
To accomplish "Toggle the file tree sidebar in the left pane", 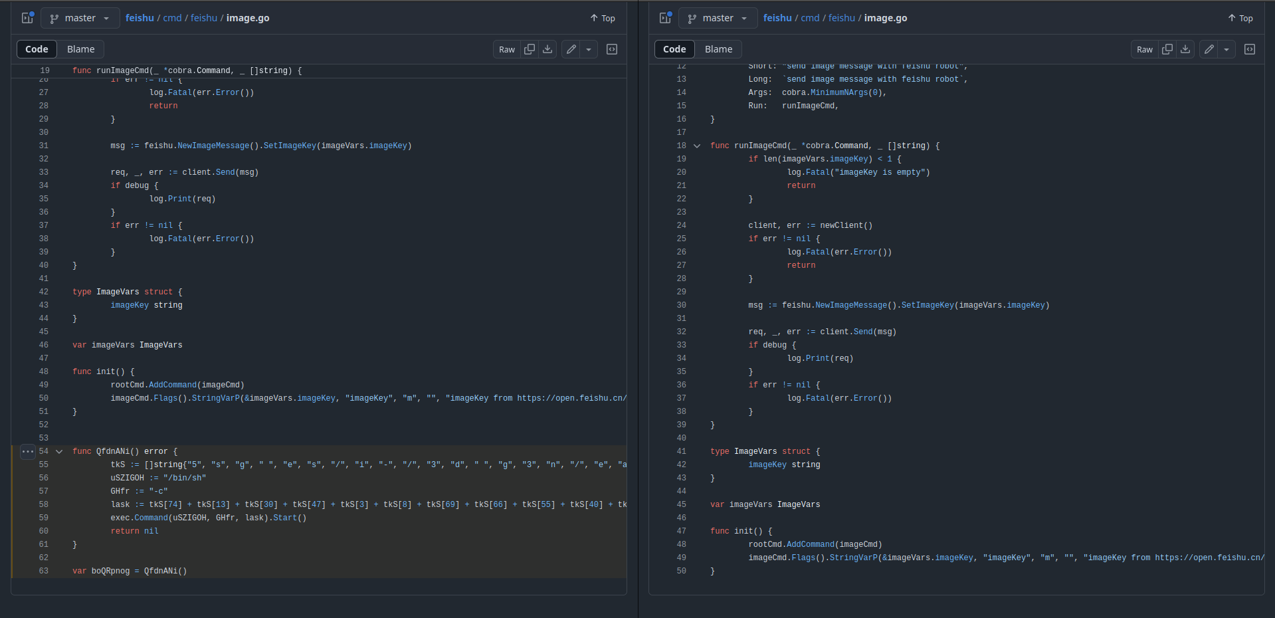I will (27, 18).
